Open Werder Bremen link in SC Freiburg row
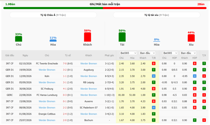210x125 pixels. (89, 89)
